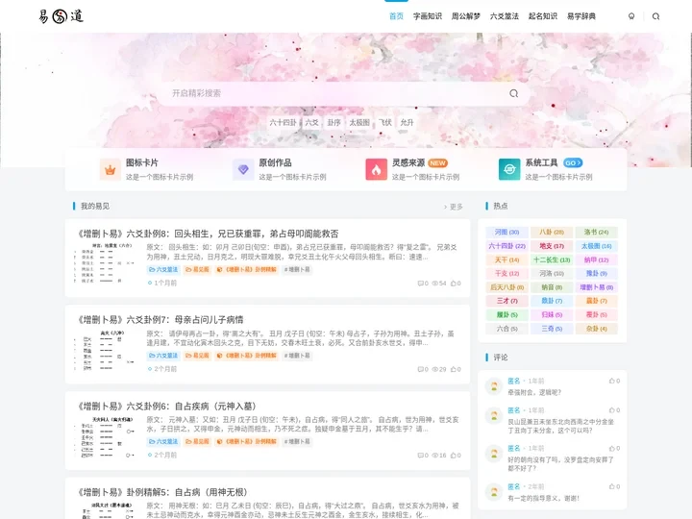This screenshot has width=692, height=519.
Task: Select hot tag 六合 (5)
Action: tap(507, 329)
